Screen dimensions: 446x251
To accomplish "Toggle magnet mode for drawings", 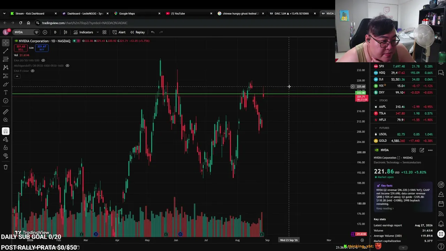I will 6,131.
